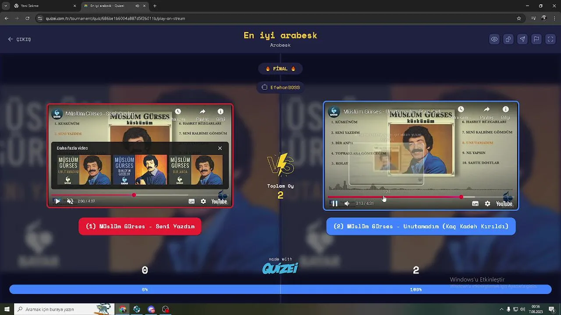Open the system tray volume icon
The height and width of the screenshot is (315, 561).
tap(522, 309)
